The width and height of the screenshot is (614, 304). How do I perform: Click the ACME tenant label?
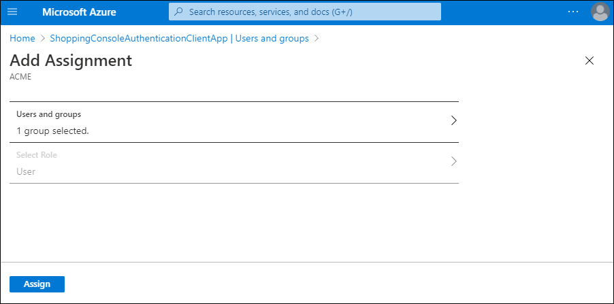click(x=20, y=77)
